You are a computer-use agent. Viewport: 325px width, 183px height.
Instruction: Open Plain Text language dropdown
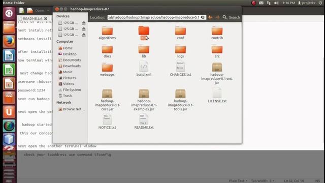238,181
